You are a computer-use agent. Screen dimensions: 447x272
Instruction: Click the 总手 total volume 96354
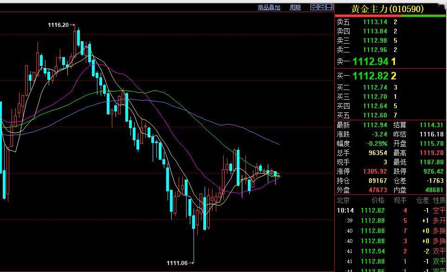pos(378,153)
